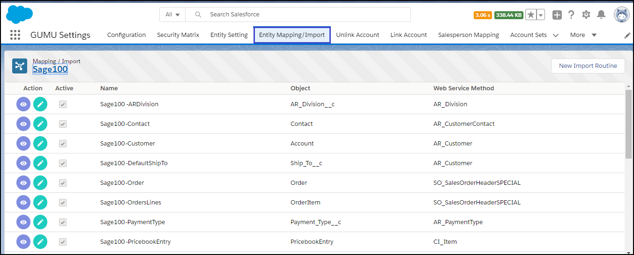Click the table vertical scrollbar thumb

point(628,124)
